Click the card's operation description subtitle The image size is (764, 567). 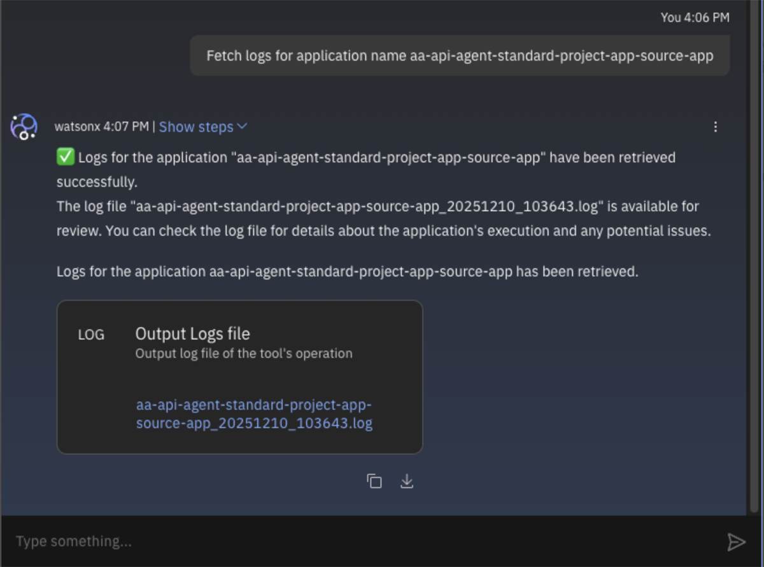(x=244, y=353)
